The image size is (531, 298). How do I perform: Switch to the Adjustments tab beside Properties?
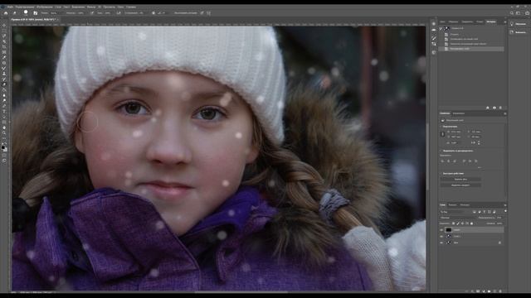(459, 113)
